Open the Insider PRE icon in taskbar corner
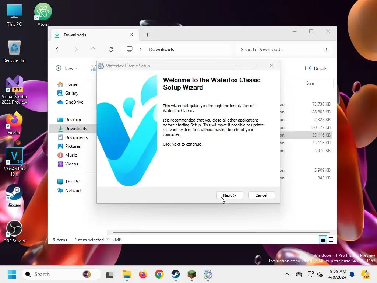Screen dimensions: 377x283 coord(365,274)
